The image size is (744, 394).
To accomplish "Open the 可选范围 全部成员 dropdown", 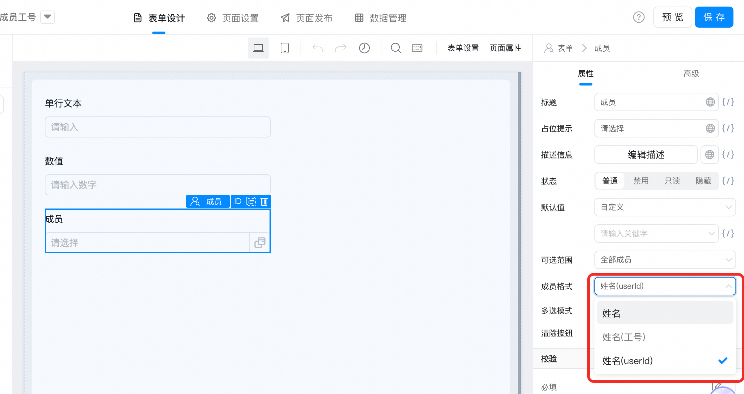I will 665,260.
